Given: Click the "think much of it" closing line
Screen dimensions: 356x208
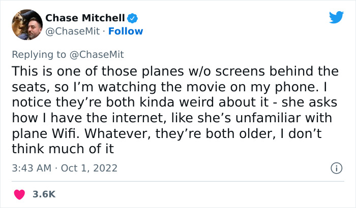Looking at the screenshot, I should coord(64,150).
